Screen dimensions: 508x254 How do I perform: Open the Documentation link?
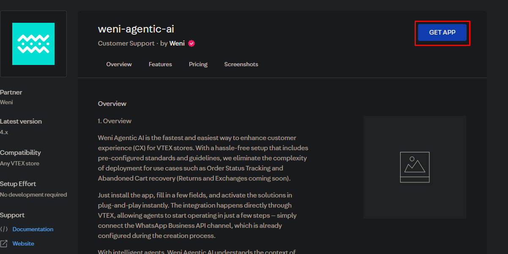click(33, 230)
